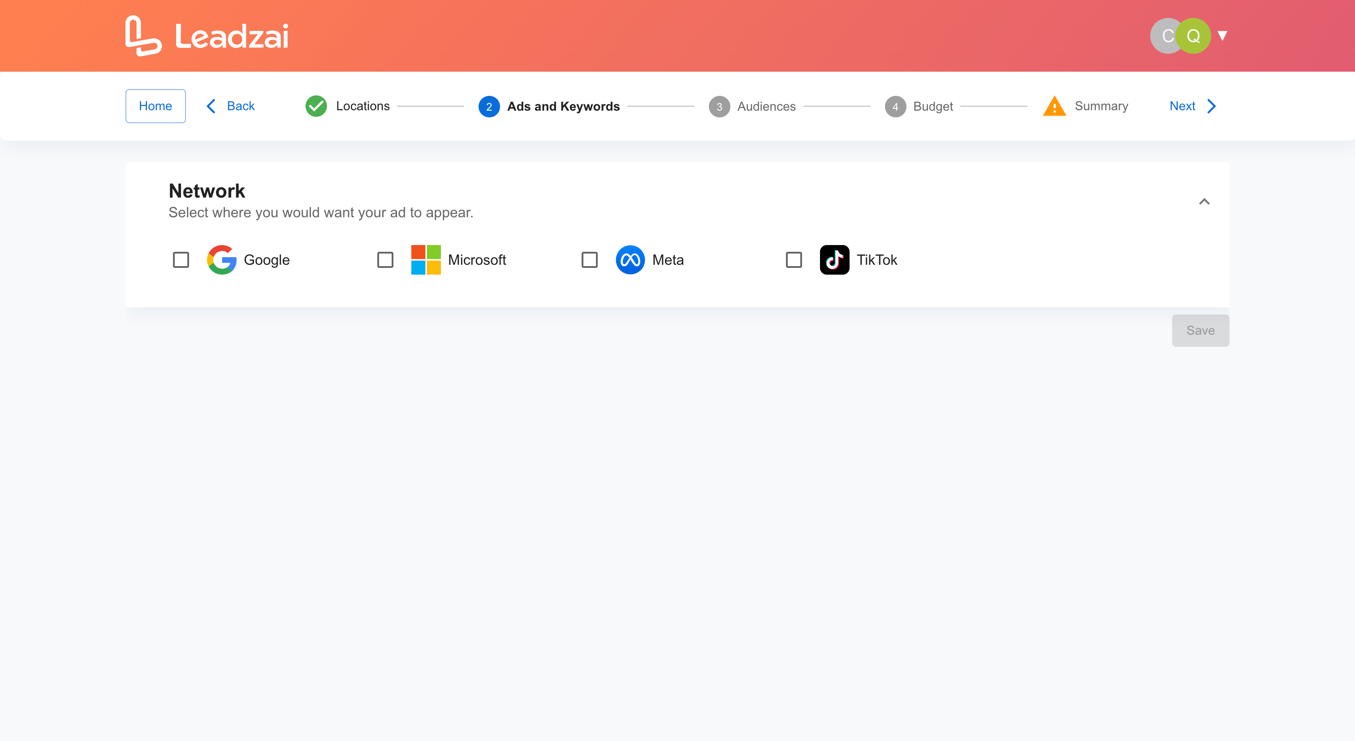Click the Next right chevron icon
1355x741 pixels.
coord(1212,106)
